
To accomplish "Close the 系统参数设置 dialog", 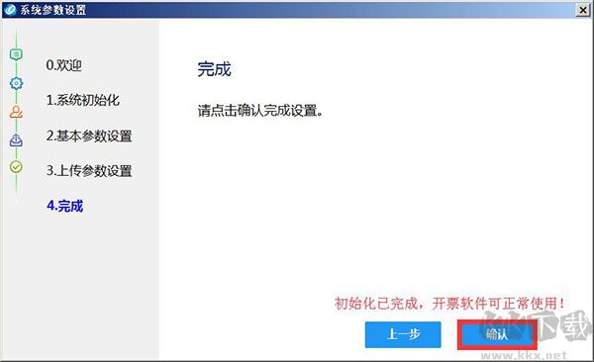I will click(583, 10).
